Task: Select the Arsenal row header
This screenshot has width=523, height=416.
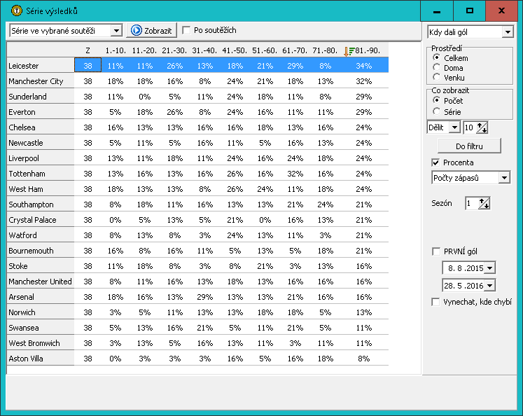Action: point(41,297)
